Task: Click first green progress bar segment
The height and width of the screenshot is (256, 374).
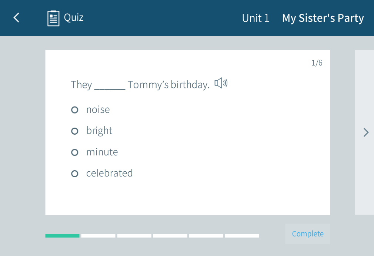Action: (62, 236)
